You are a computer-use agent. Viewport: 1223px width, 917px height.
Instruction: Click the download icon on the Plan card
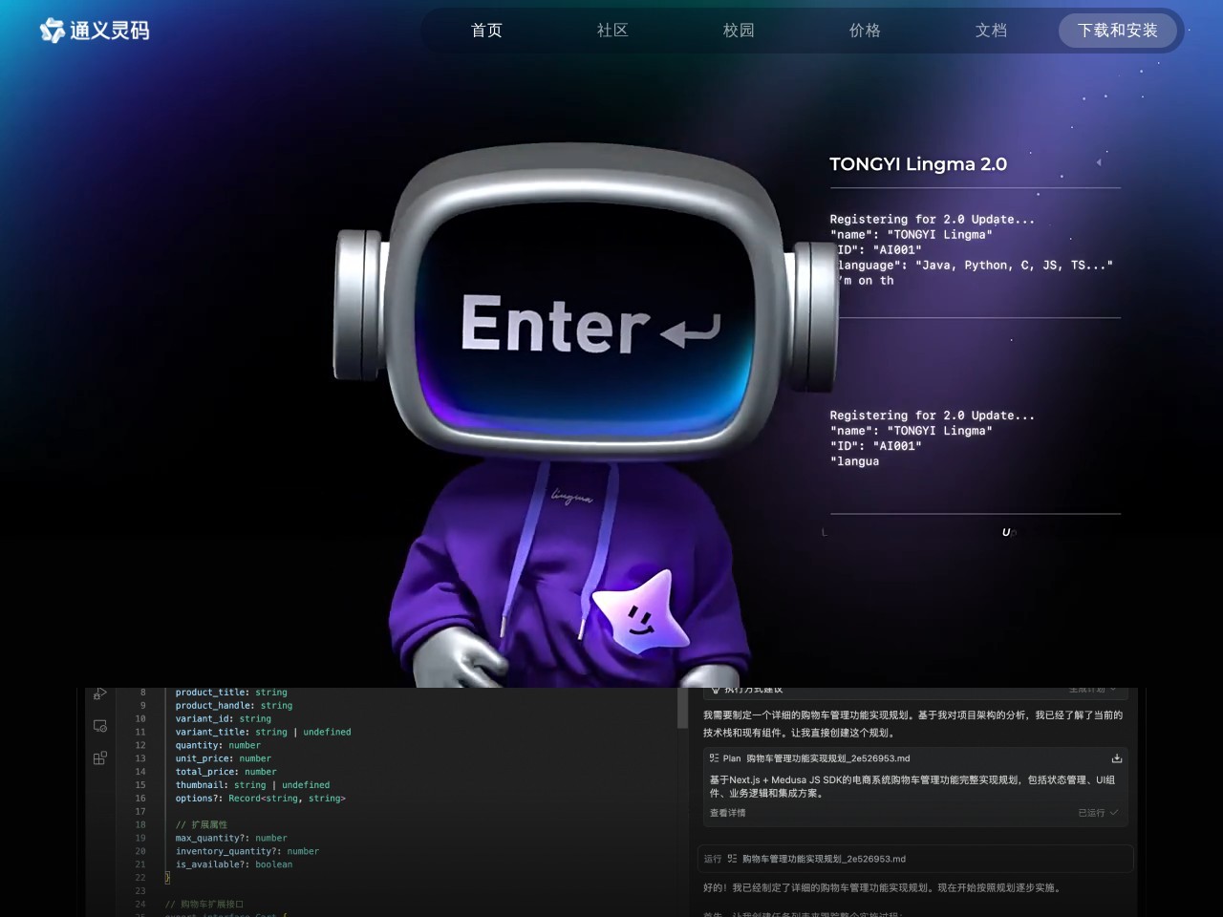pyautogui.click(x=1116, y=758)
